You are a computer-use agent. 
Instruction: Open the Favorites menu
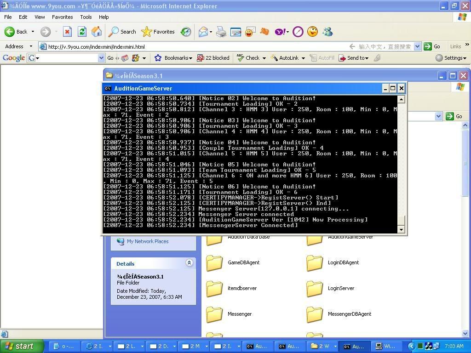point(62,17)
